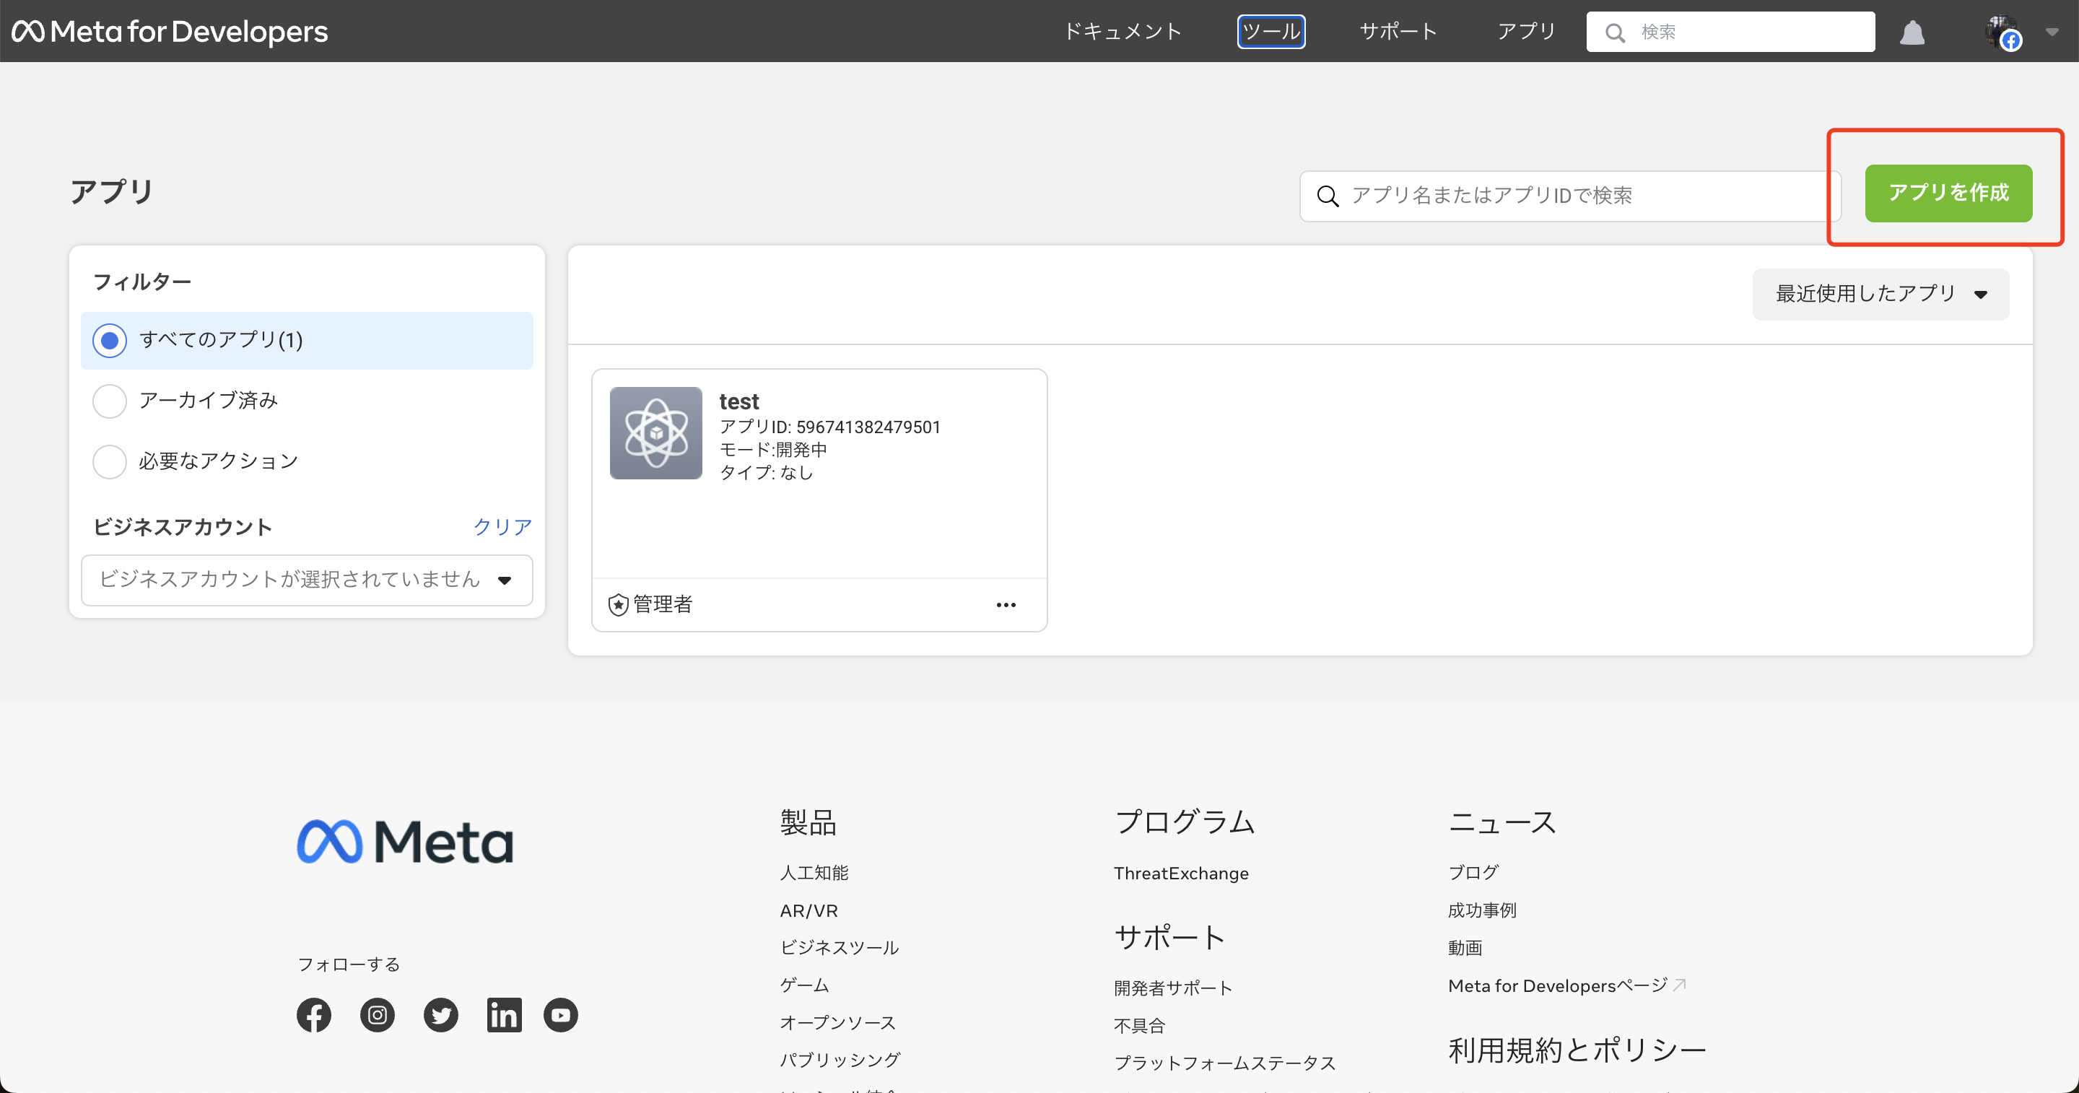2079x1093 pixels.
Task: Open the AR/VR footer link
Action: (x=808, y=910)
